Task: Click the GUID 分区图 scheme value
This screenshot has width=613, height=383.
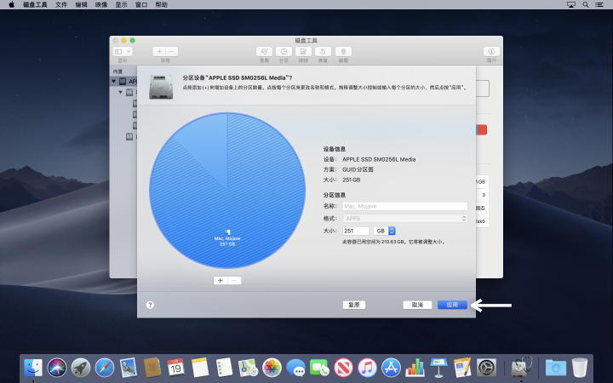Action: tap(358, 169)
